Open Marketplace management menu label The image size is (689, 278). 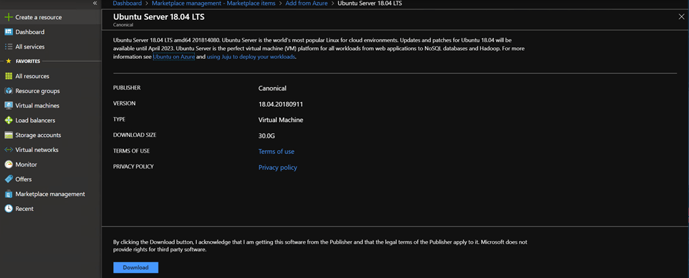coord(50,194)
